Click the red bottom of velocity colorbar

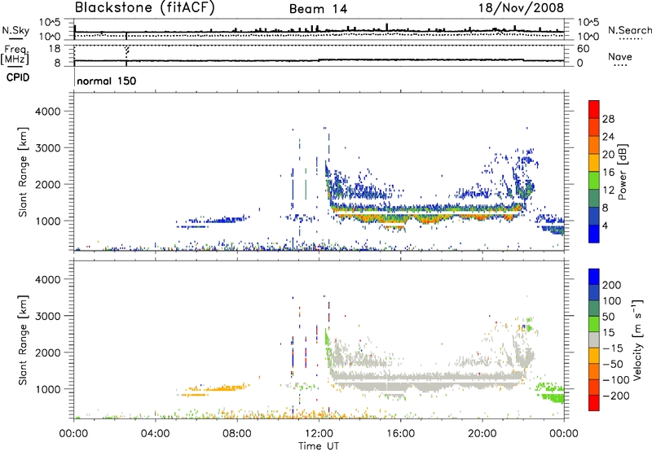(594, 403)
